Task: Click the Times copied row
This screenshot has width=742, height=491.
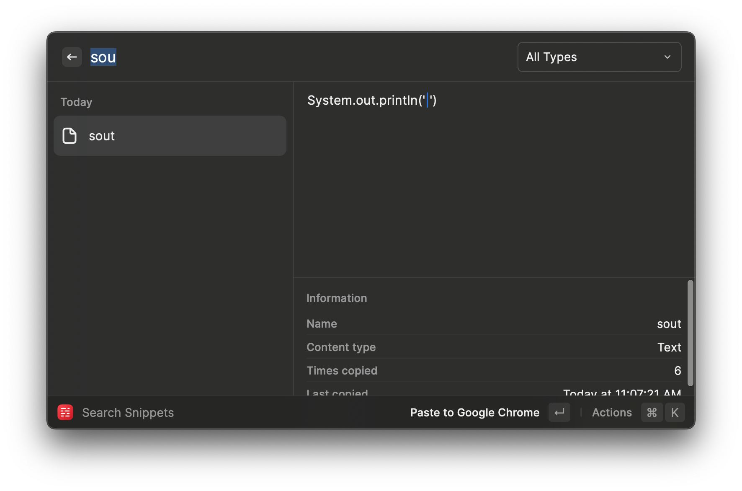Action: [x=493, y=371]
